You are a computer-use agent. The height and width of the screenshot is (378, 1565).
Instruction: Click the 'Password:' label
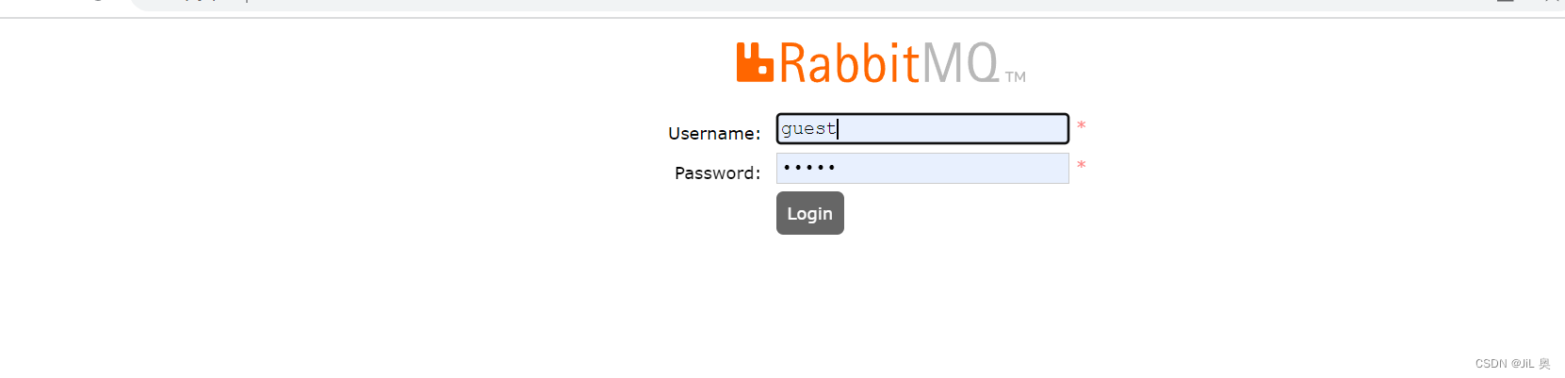(x=717, y=173)
